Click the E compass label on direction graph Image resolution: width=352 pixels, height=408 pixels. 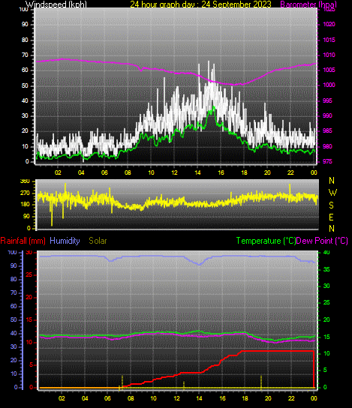[331, 217]
